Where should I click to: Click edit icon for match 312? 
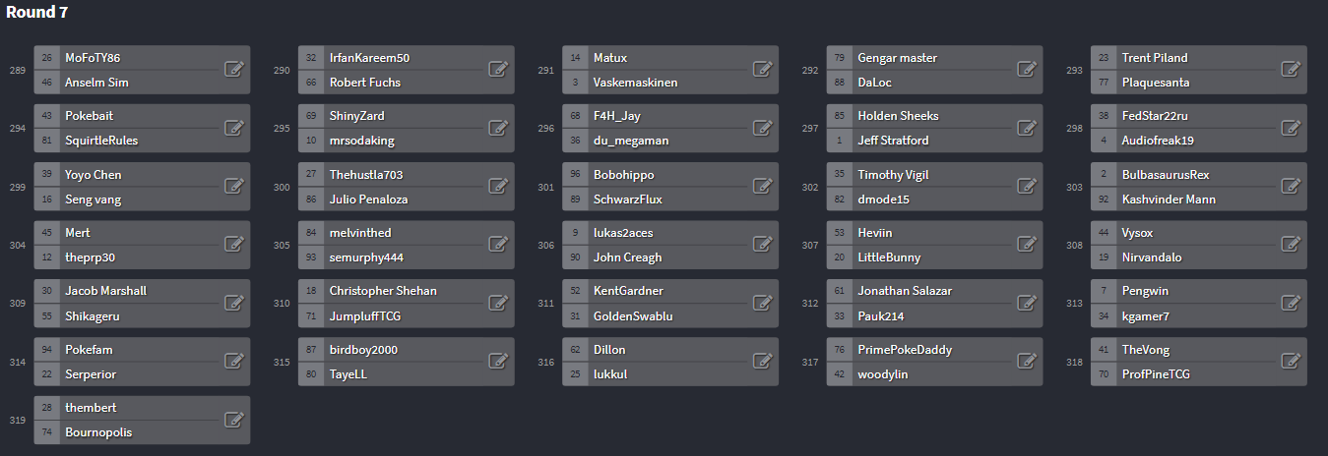1027,303
